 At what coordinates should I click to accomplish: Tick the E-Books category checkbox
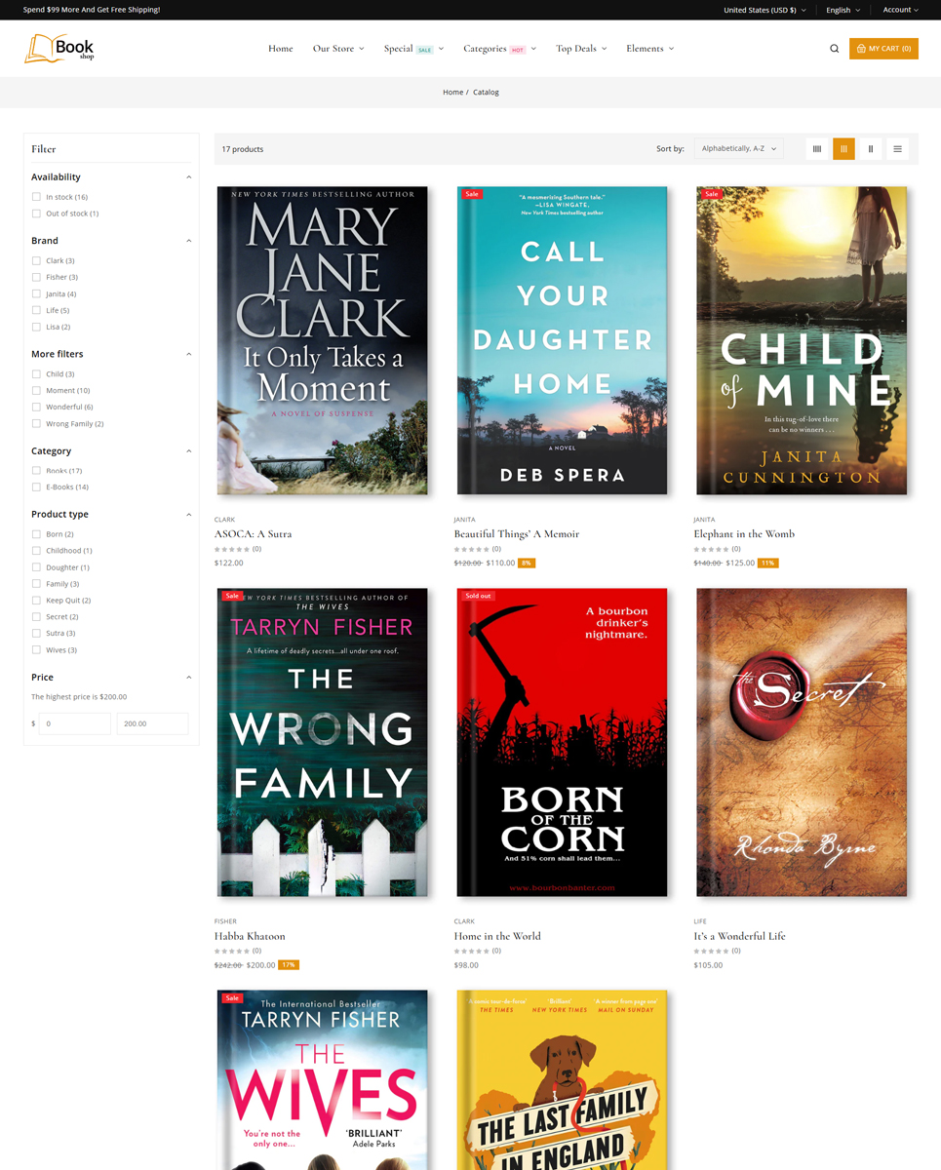(x=36, y=487)
